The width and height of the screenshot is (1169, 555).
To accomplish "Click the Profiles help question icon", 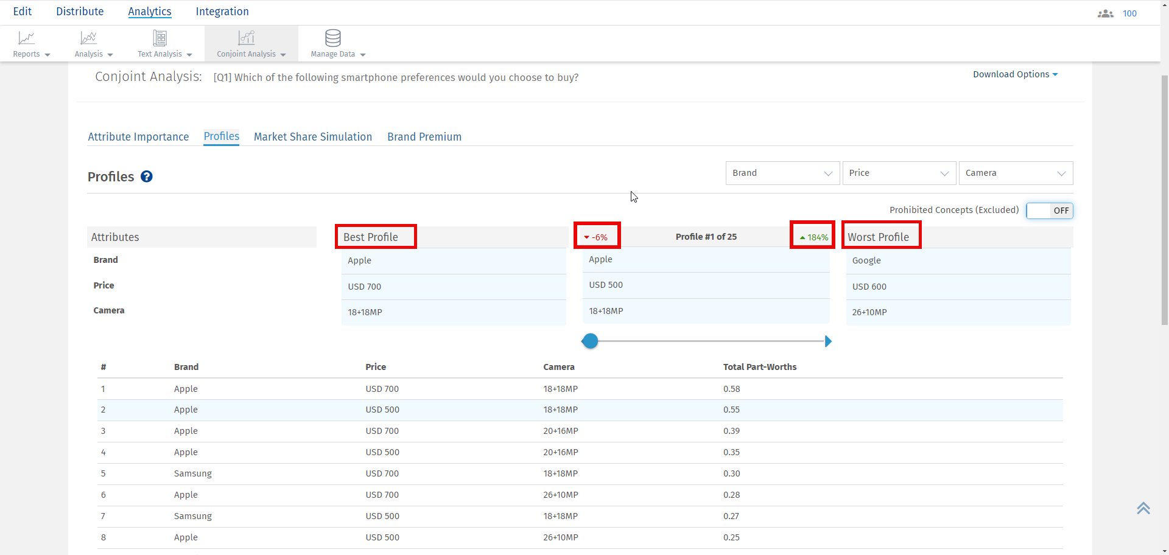I will (147, 176).
